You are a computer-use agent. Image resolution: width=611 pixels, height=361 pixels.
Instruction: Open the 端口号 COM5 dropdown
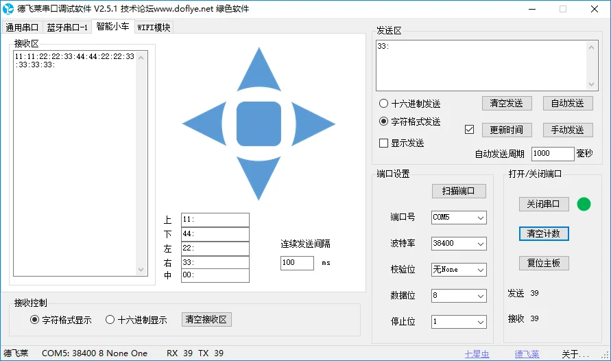tap(459, 218)
